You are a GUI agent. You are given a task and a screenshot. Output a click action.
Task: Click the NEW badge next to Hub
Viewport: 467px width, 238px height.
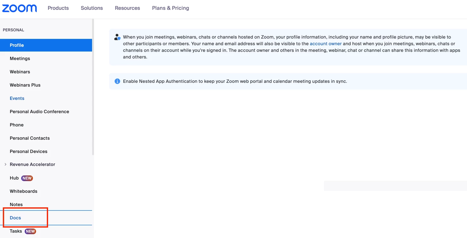pos(27,178)
